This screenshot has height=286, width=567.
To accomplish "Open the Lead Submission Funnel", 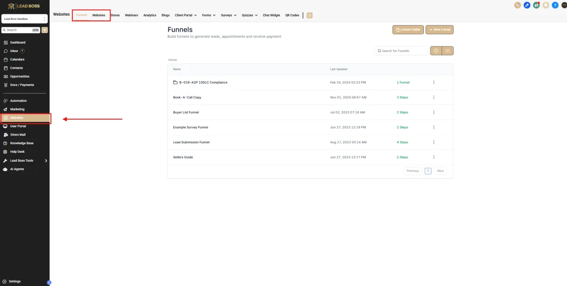I will (x=191, y=142).
